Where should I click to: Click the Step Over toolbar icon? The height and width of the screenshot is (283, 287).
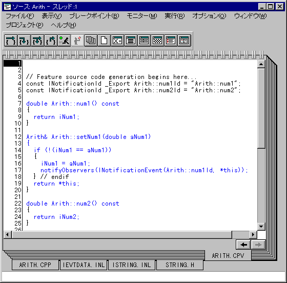tap(11, 41)
